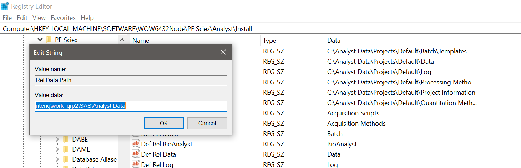Viewport: 521px width, 168px height.
Task: Select the Def Rel Log string icon
Action: coord(136,164)
